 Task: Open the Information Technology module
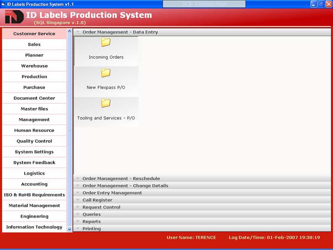34,227
